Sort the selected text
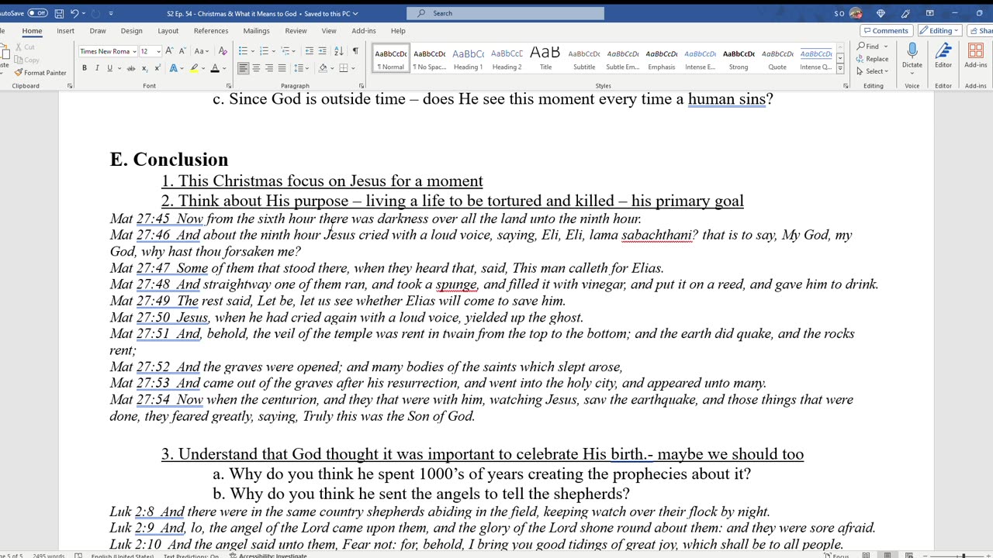993x558 pixels. pyautogui.click(x=339, y=51)
